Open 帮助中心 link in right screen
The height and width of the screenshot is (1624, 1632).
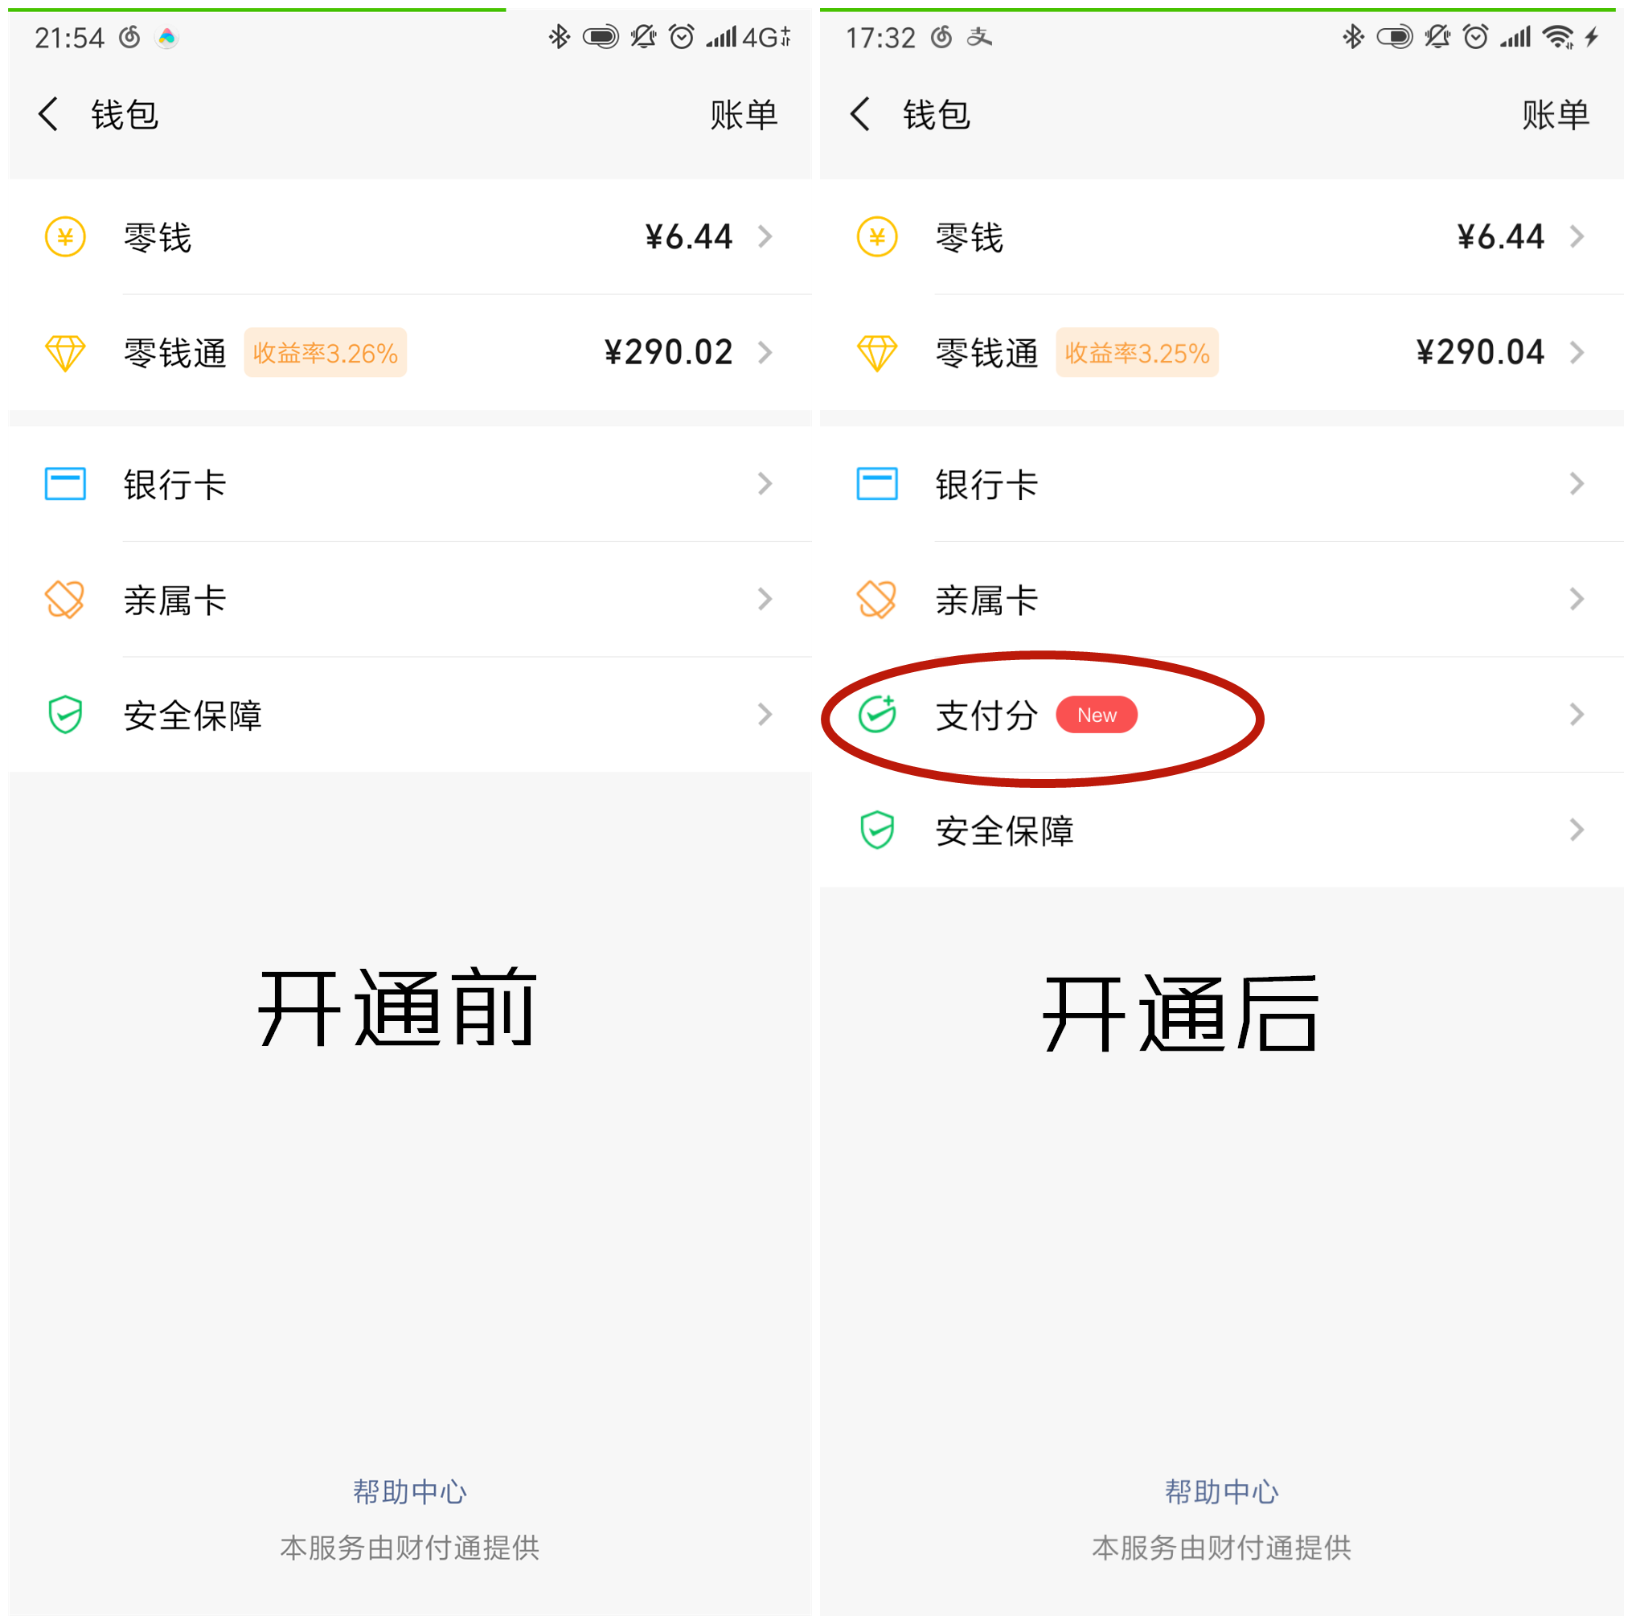[1221, 1492]
